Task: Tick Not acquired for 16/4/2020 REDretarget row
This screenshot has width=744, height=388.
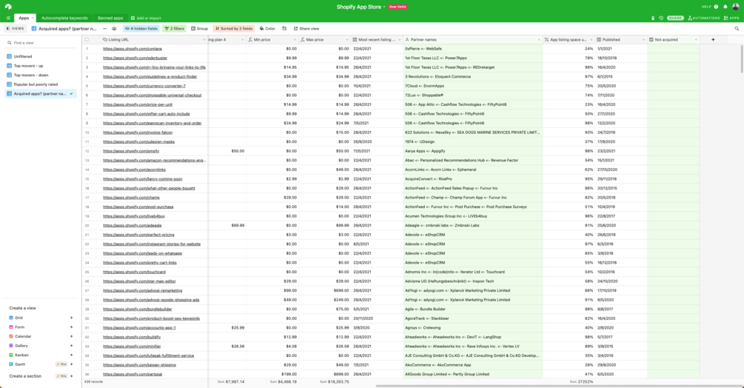Action: (673, 67)
